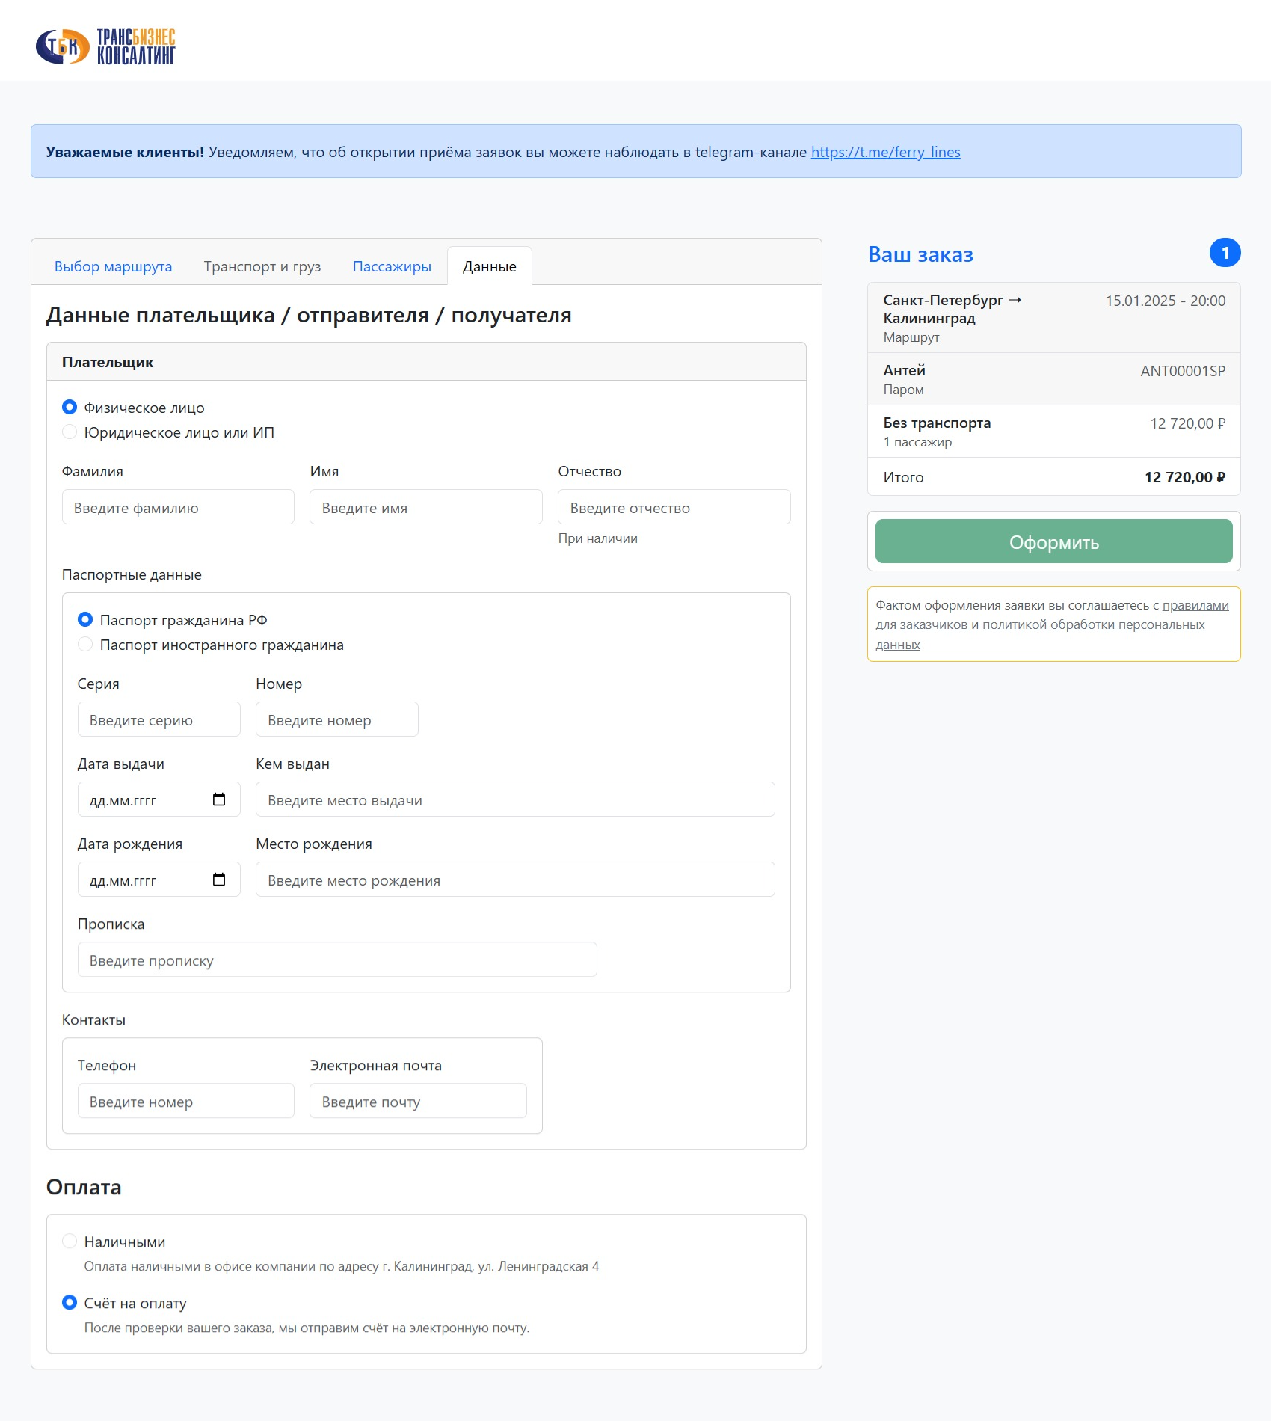The height and width of the screenshot is (1421, 1271).
Task: Focus the Электронная почта field
Action: (419, 1101)
